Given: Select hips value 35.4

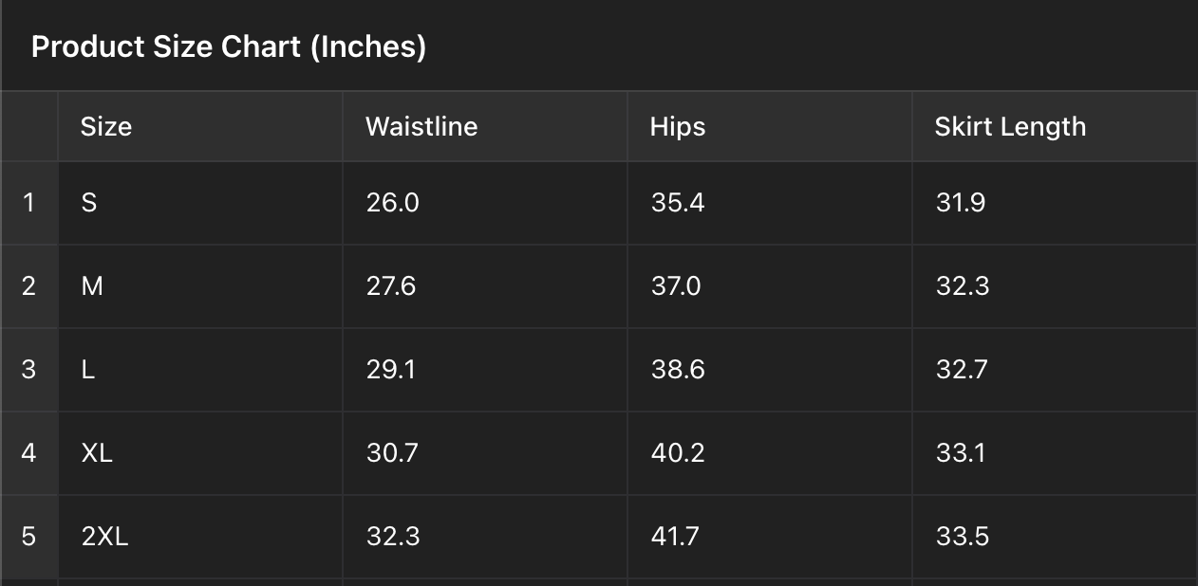Looking at the screenshot, I should [678, 203].
